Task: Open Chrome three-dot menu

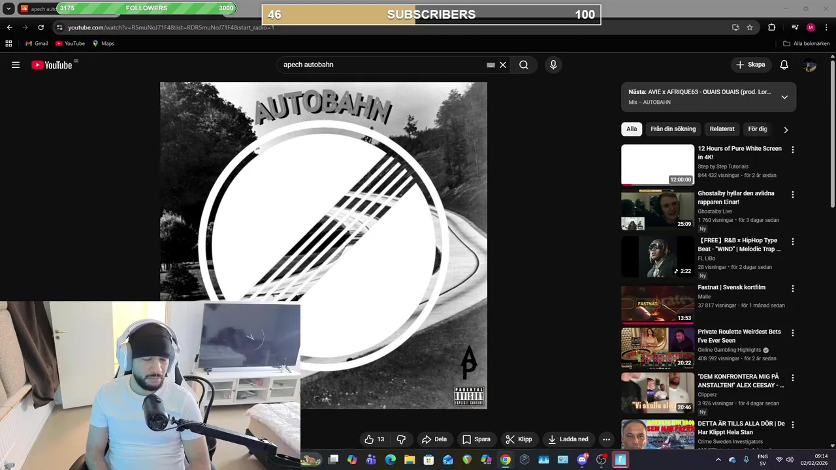Action: click(x=827, y=27)
